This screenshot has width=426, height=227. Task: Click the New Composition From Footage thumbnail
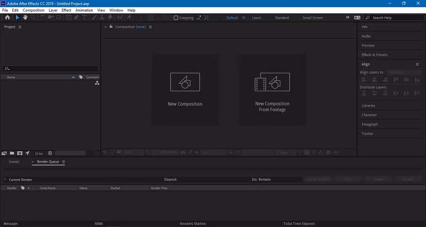[x=272, y=90]
